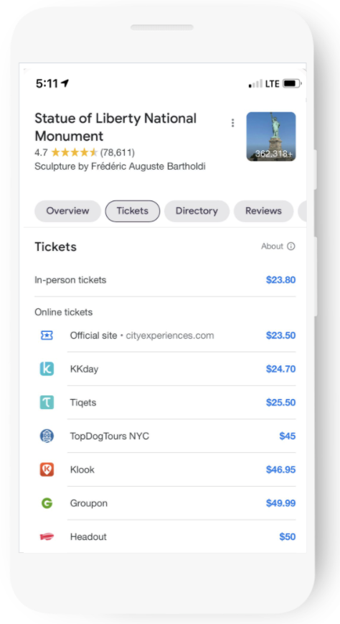The image size is (340, 624).
Task: Tap the Klook logo icon
Action: tap(47, 469)
